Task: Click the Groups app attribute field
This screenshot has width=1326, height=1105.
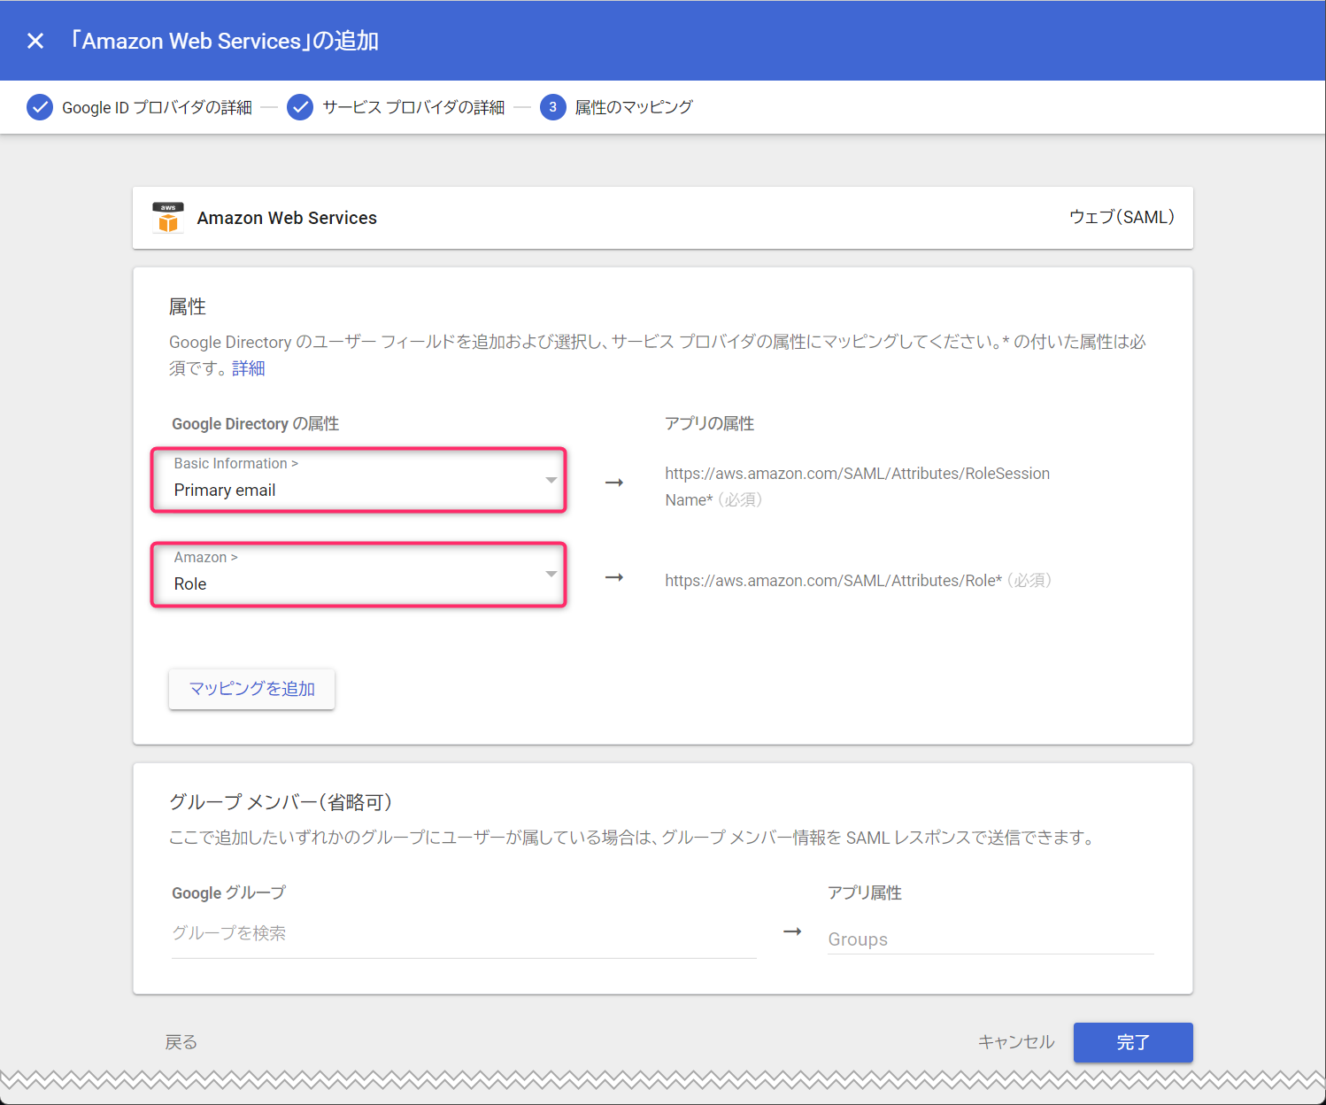Action: pos(991,939)
